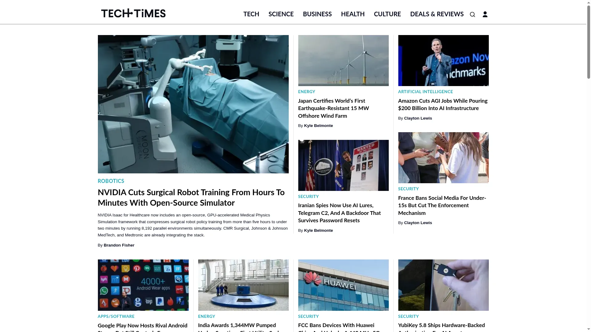
Task: Click SECURITY label above YubiKey story
Action: click(408, 316)
